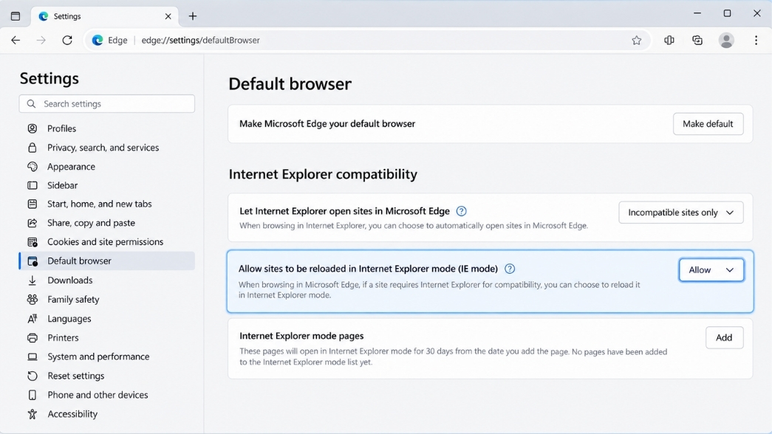Close the Settings tab
The image size is (772, 434).
pos(168,16)
